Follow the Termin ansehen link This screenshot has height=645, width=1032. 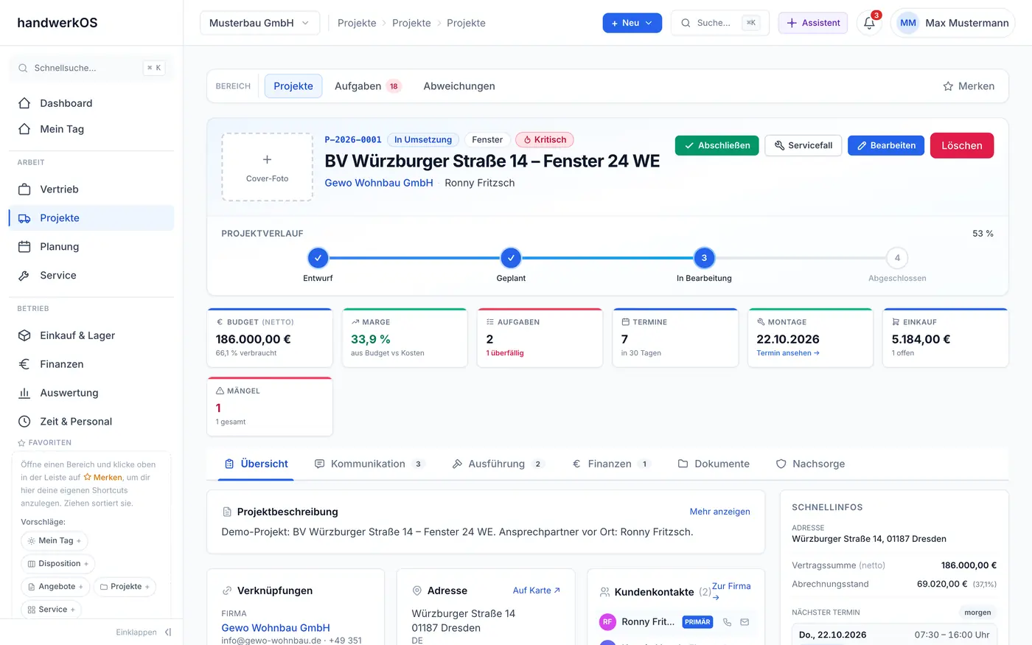pos(787,353)
